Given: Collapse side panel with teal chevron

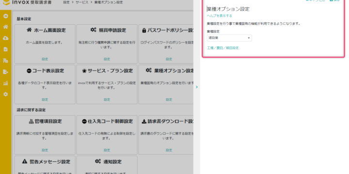Looking at the screenshot, I should pyautogui.click(x=196, y=87).
